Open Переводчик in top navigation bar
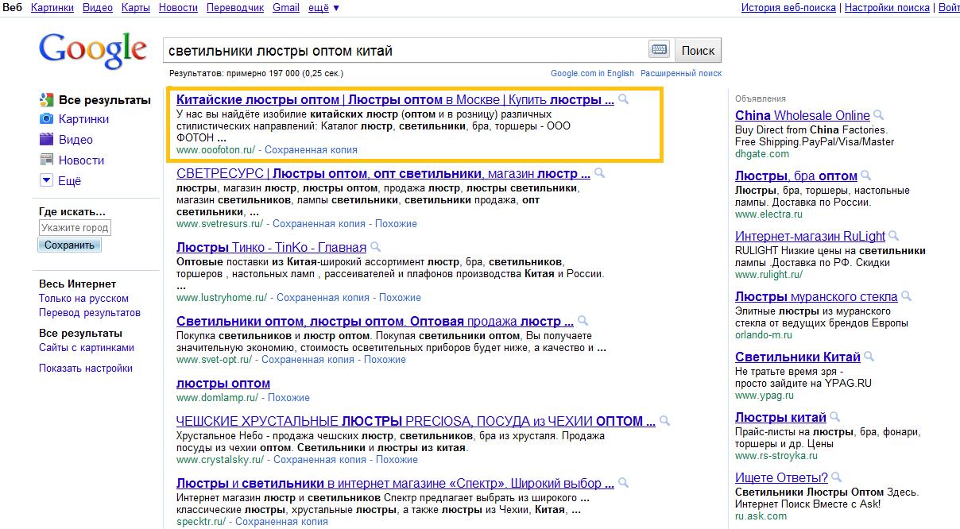 tap(235, 8)
